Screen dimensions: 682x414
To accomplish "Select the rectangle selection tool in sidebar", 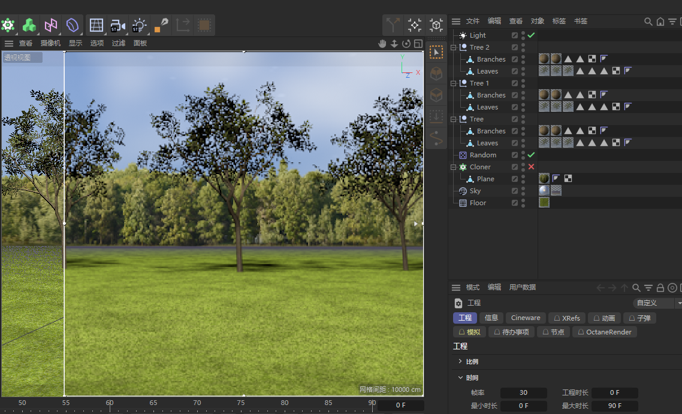I will pyautogui.click(x=436, y=53).
